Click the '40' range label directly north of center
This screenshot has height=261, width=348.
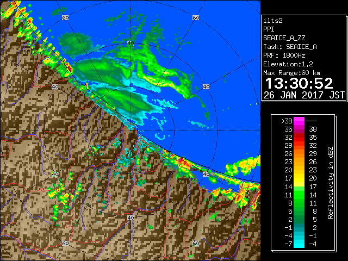[x=130, y=43]
